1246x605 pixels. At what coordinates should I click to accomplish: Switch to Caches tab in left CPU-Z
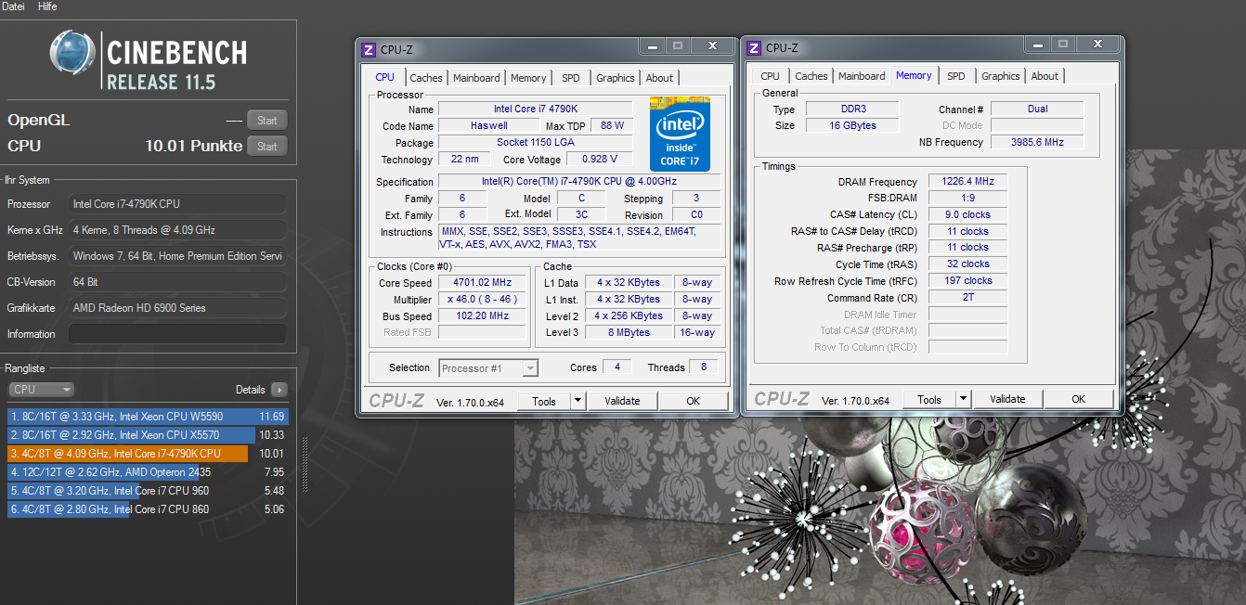tap(426, 78)
